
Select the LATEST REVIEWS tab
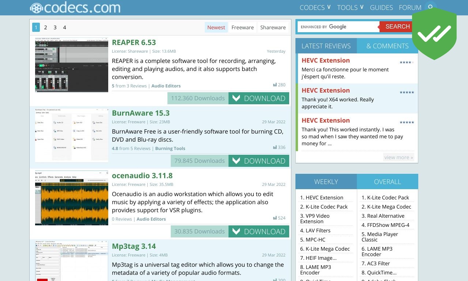click(x=326, y=46)
